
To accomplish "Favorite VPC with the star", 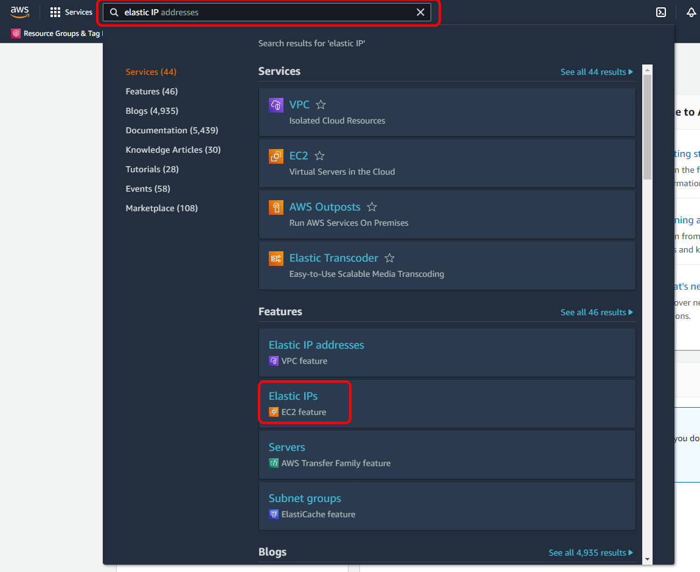I will tap(321, 105).
